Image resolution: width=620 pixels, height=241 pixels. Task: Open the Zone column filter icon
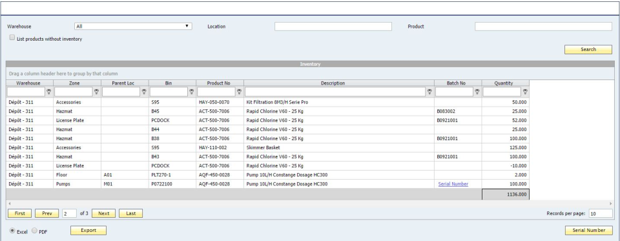click(96, 91)
